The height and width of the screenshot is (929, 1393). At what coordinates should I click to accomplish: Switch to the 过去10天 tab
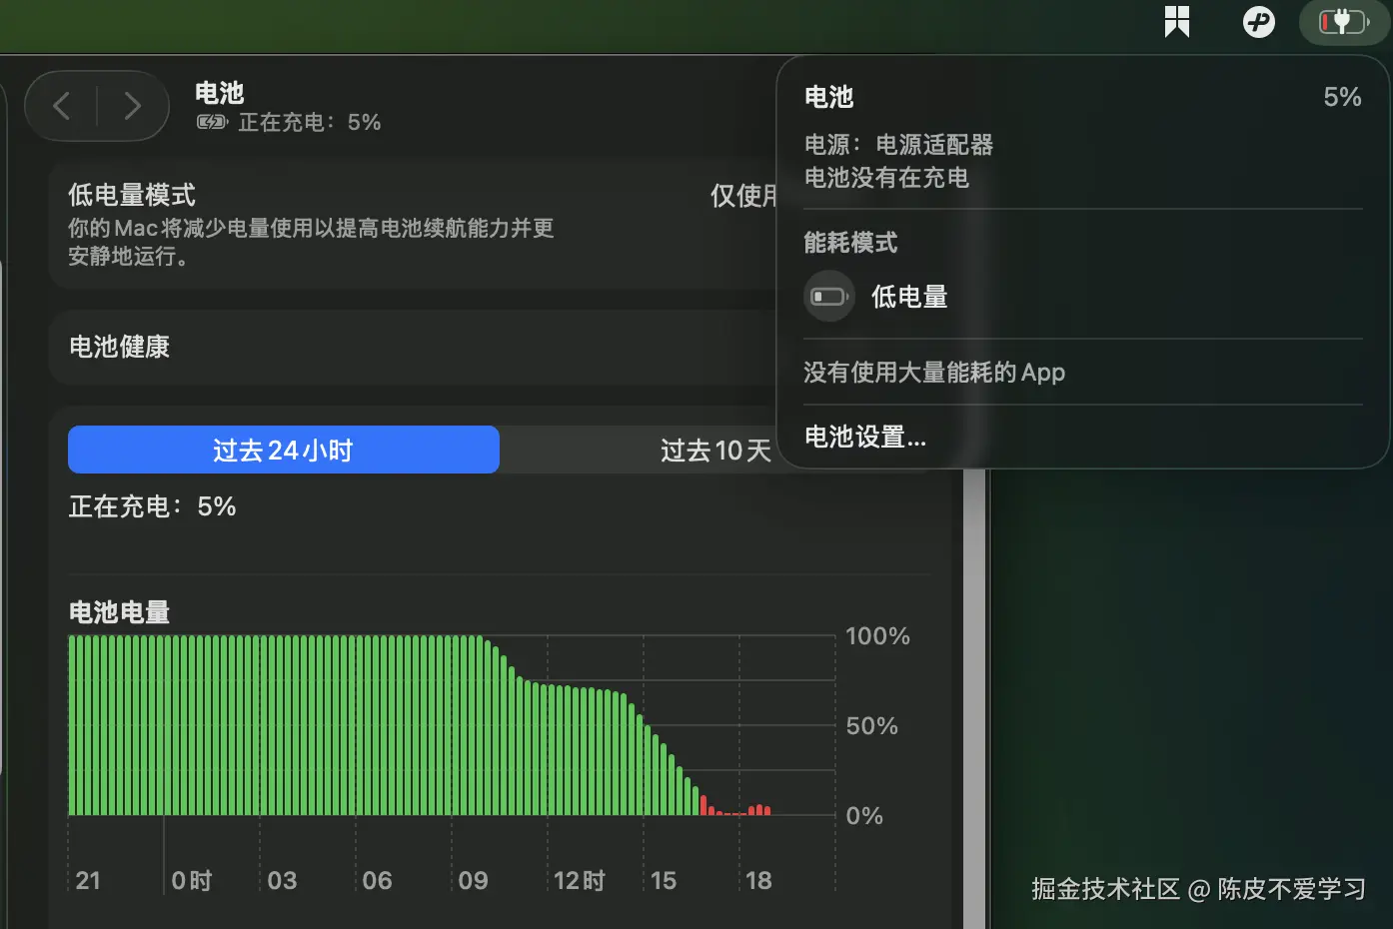(715, 450)
